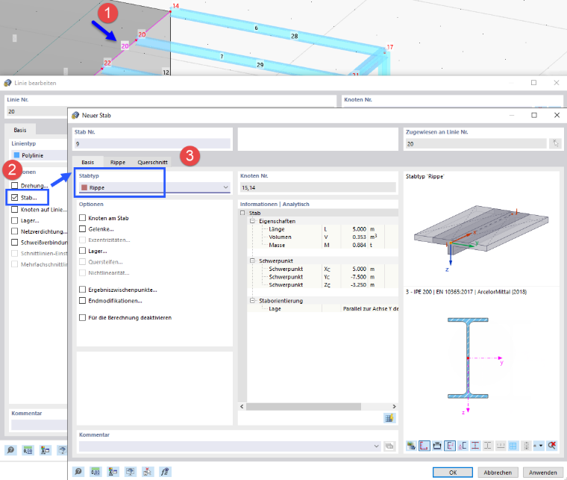Enable Endmodifikationen... checkbox

83,301
